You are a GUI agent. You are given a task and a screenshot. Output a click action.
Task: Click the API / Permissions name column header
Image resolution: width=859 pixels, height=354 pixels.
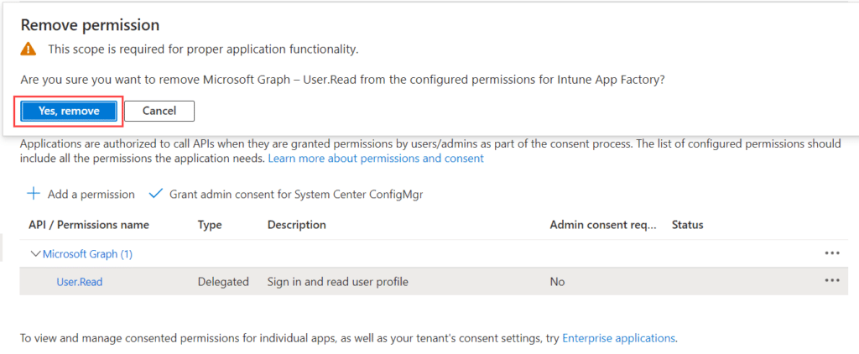[x=89, y=225]
